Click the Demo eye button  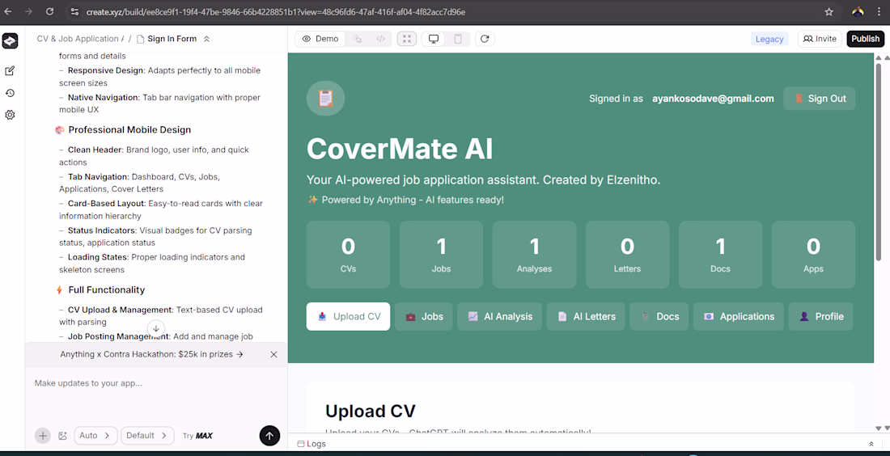pos(320,39)
